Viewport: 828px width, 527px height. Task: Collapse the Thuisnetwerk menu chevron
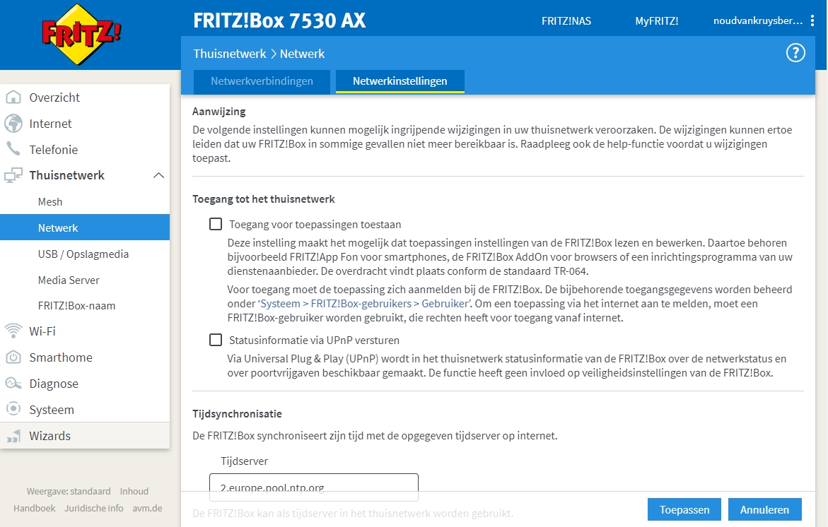pos(158,174)
